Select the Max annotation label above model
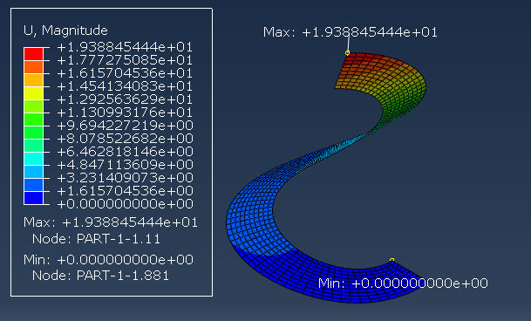531x321 pixels. click(351, 32)
